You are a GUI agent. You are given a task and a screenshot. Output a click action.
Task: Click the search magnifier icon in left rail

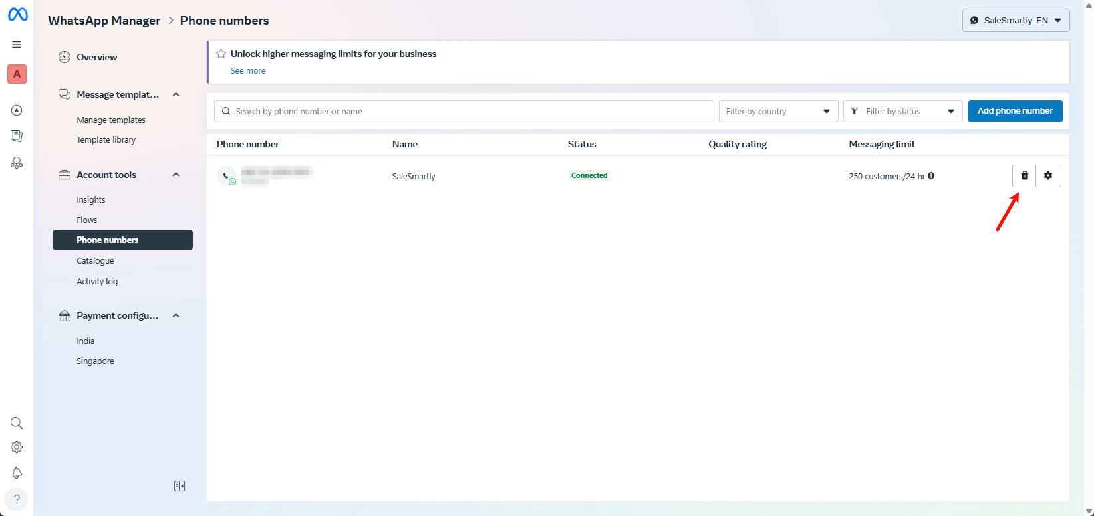17,423
